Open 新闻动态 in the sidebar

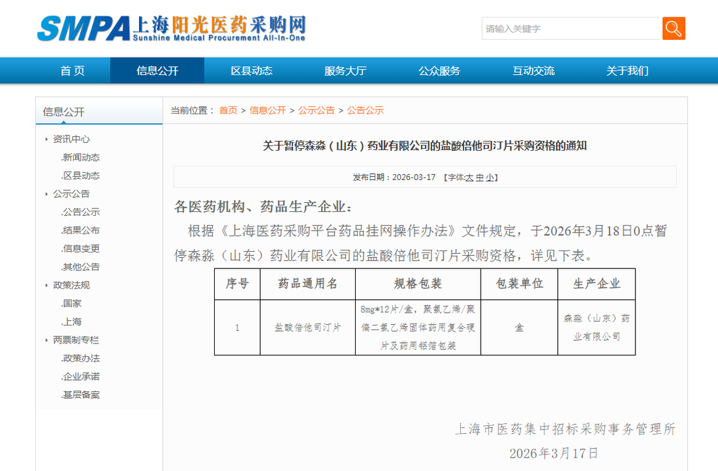[81, 157]
